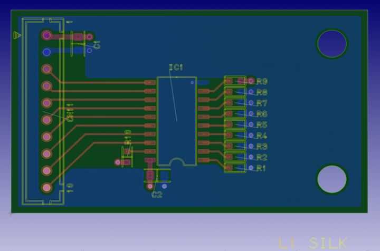Viewport: 380px width, 251px height.
Task: Select the R5 resistor label
Action: tap(262, 124)
